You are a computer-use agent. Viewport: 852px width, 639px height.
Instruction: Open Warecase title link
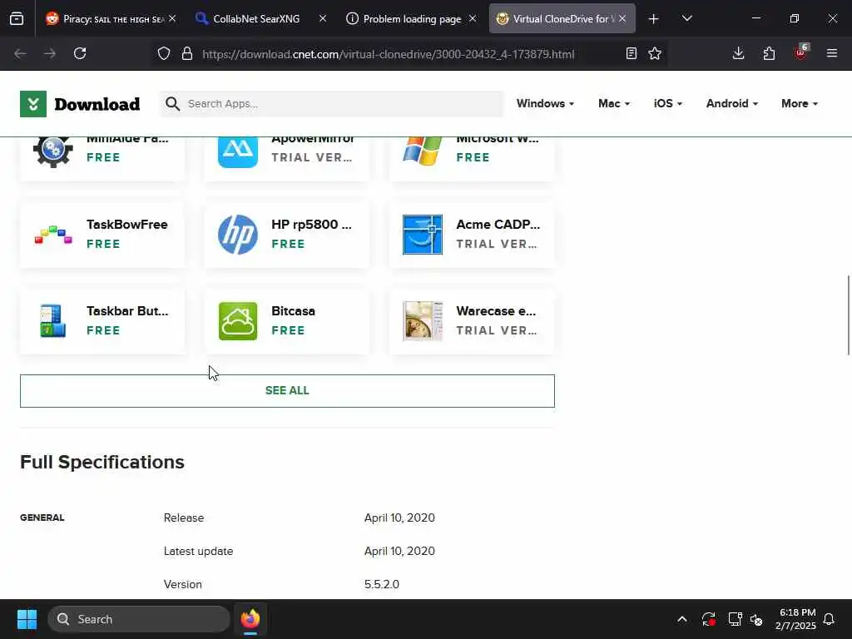[496, 311]
